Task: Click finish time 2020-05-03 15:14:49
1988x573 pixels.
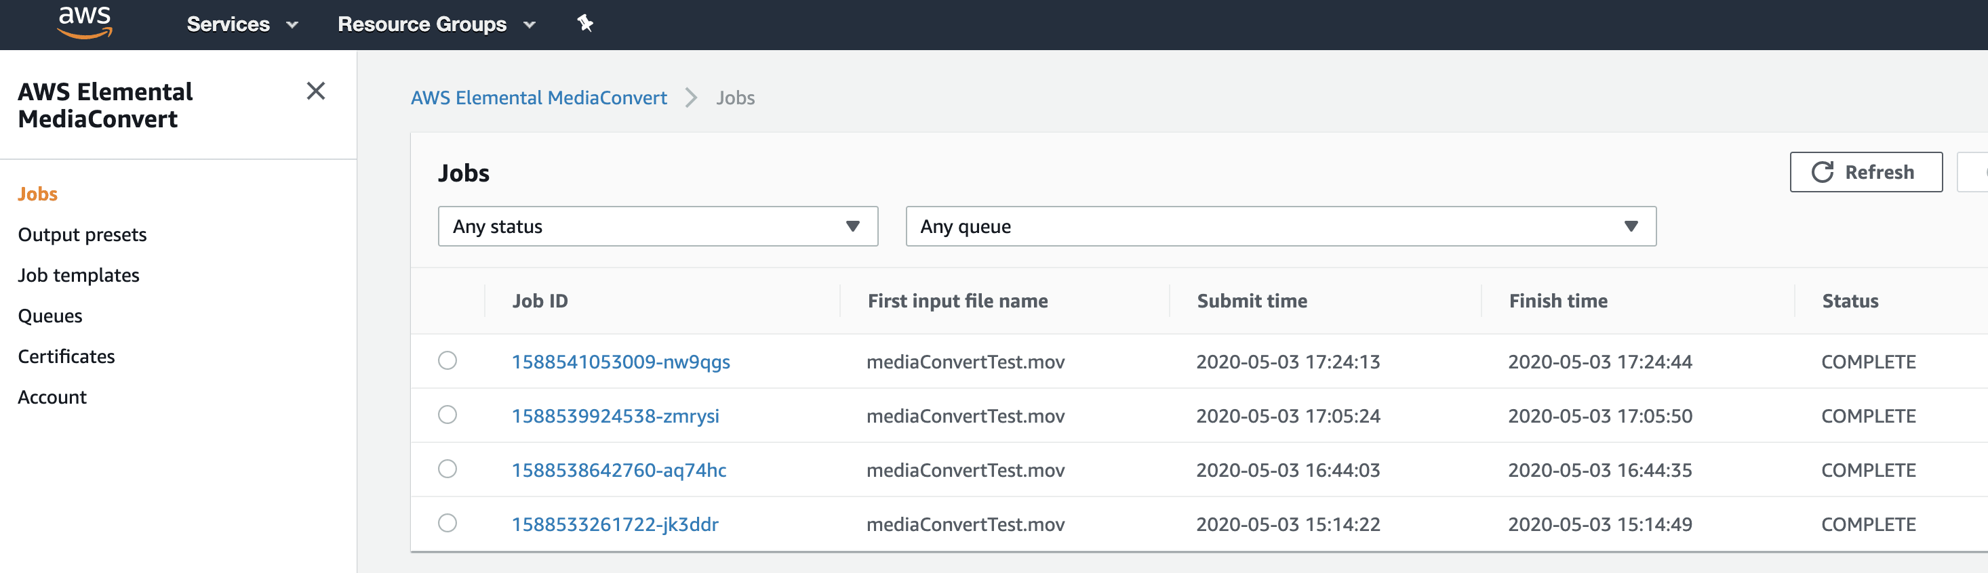Action: (1599, 524)
